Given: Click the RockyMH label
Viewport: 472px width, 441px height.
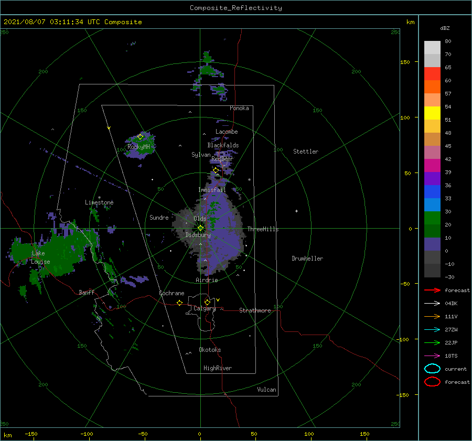Looking at the screenshot, I should 138,147.
